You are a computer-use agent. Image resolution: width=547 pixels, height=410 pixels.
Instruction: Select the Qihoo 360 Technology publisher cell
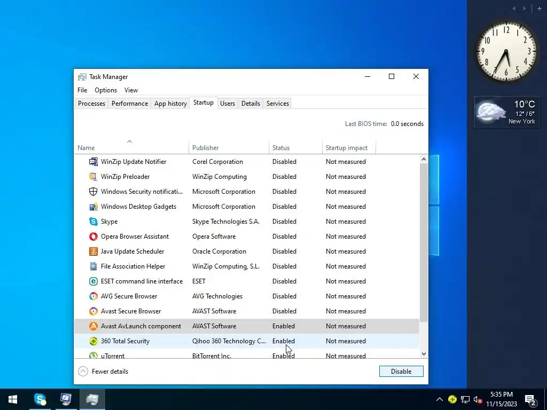coord(229,341)
